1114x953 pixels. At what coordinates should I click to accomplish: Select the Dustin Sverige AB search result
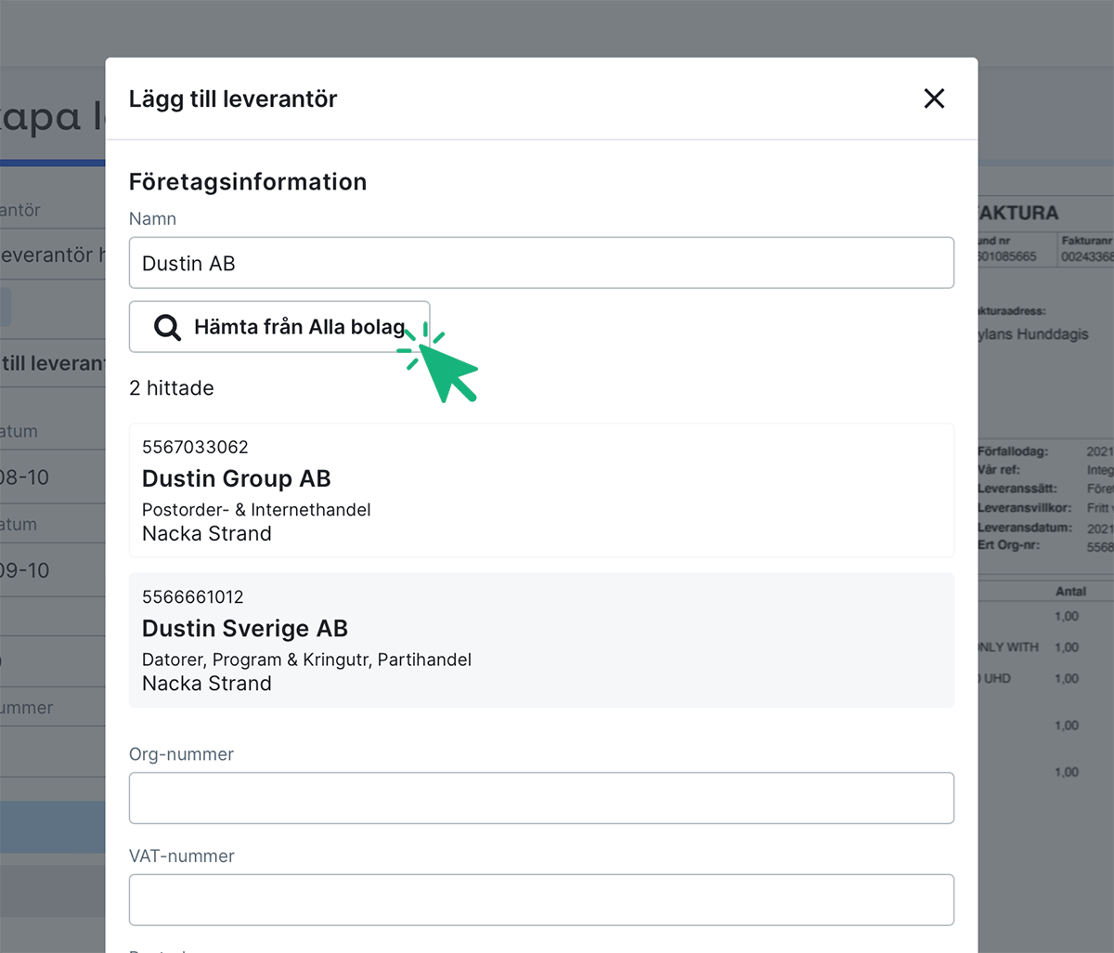coord(541,640)
